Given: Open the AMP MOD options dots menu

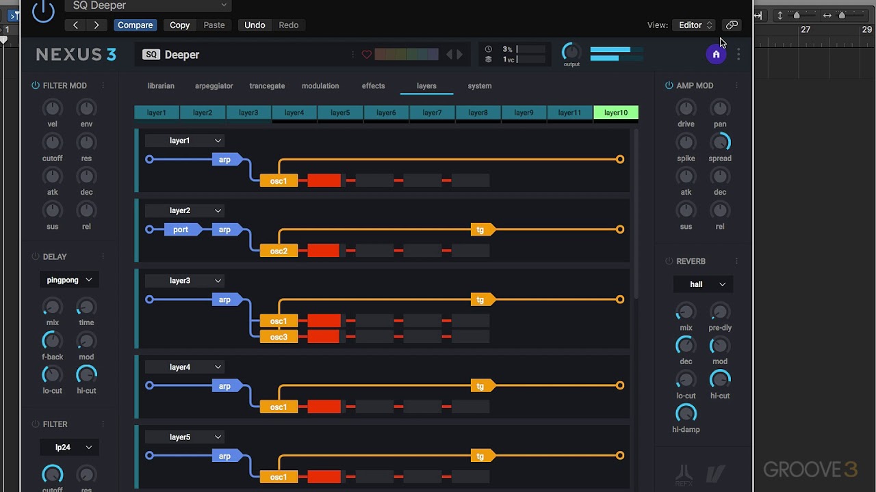Looking at the screenshot, I should click(736, 85).
